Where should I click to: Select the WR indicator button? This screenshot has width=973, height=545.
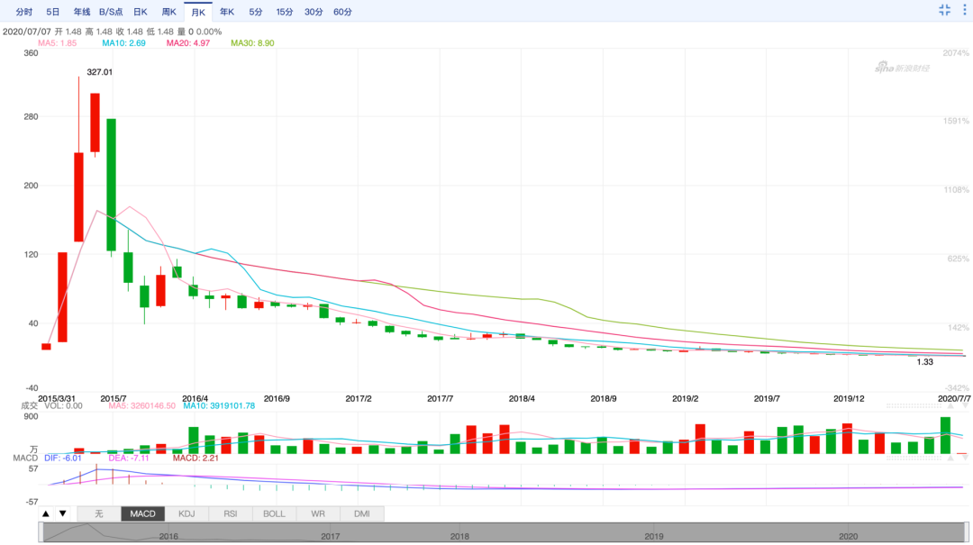(318, 513)
